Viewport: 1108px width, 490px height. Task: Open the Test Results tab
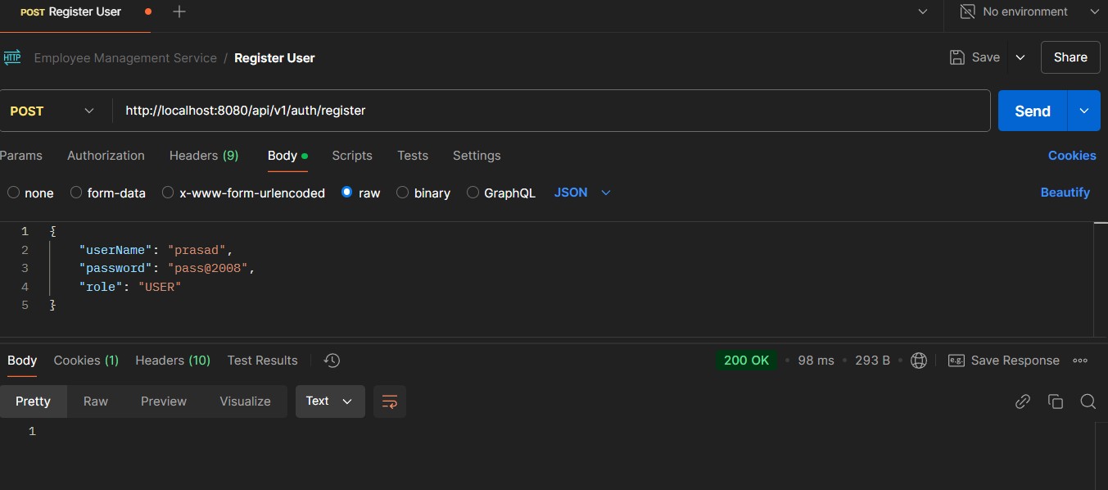point(263,361)
